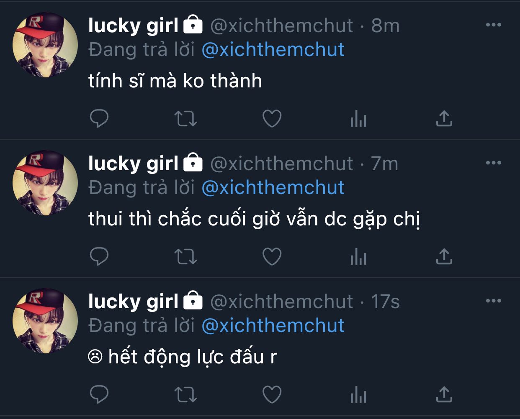Open @xichthemchut mention link in first tweet
Image resolution: width=520 pixels, height=419 pixels.
tap(273, 50)
